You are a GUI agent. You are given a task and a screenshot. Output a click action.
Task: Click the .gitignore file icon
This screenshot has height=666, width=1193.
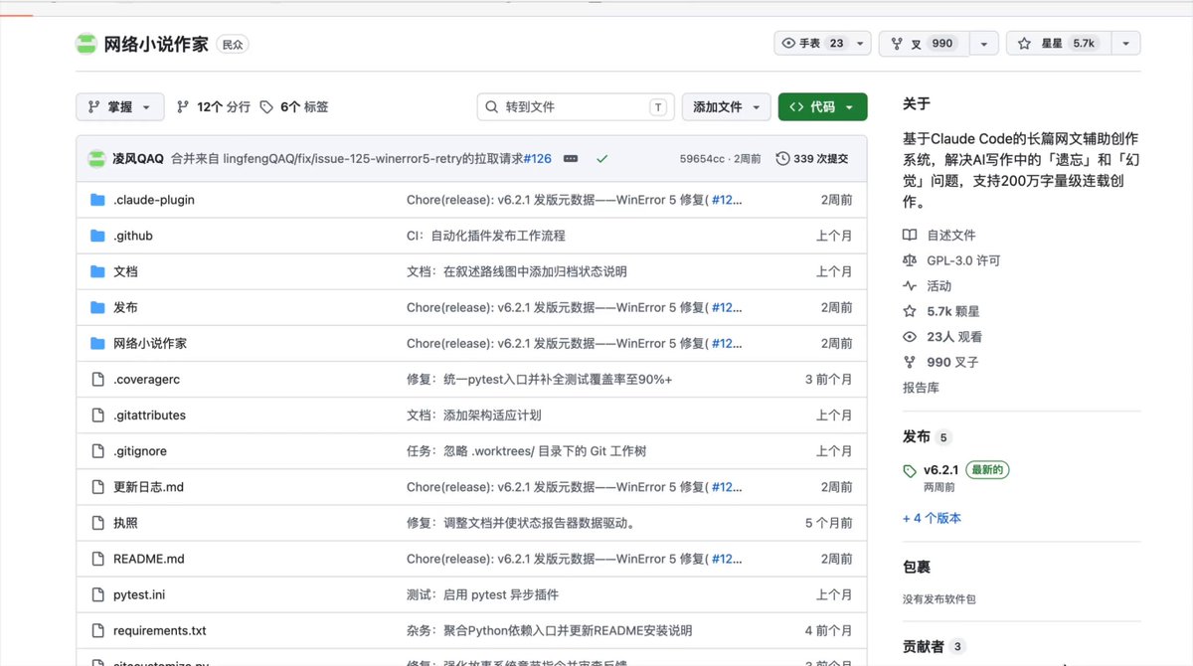[x=97, y=451]
